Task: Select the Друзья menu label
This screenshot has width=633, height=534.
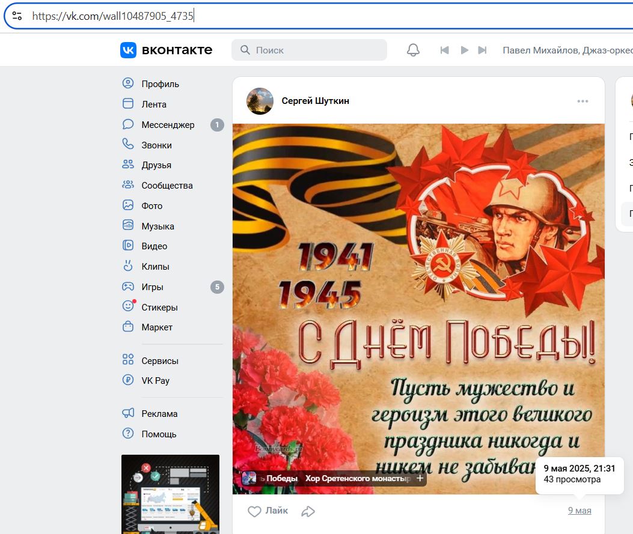Action: click(x=156, y=165)
